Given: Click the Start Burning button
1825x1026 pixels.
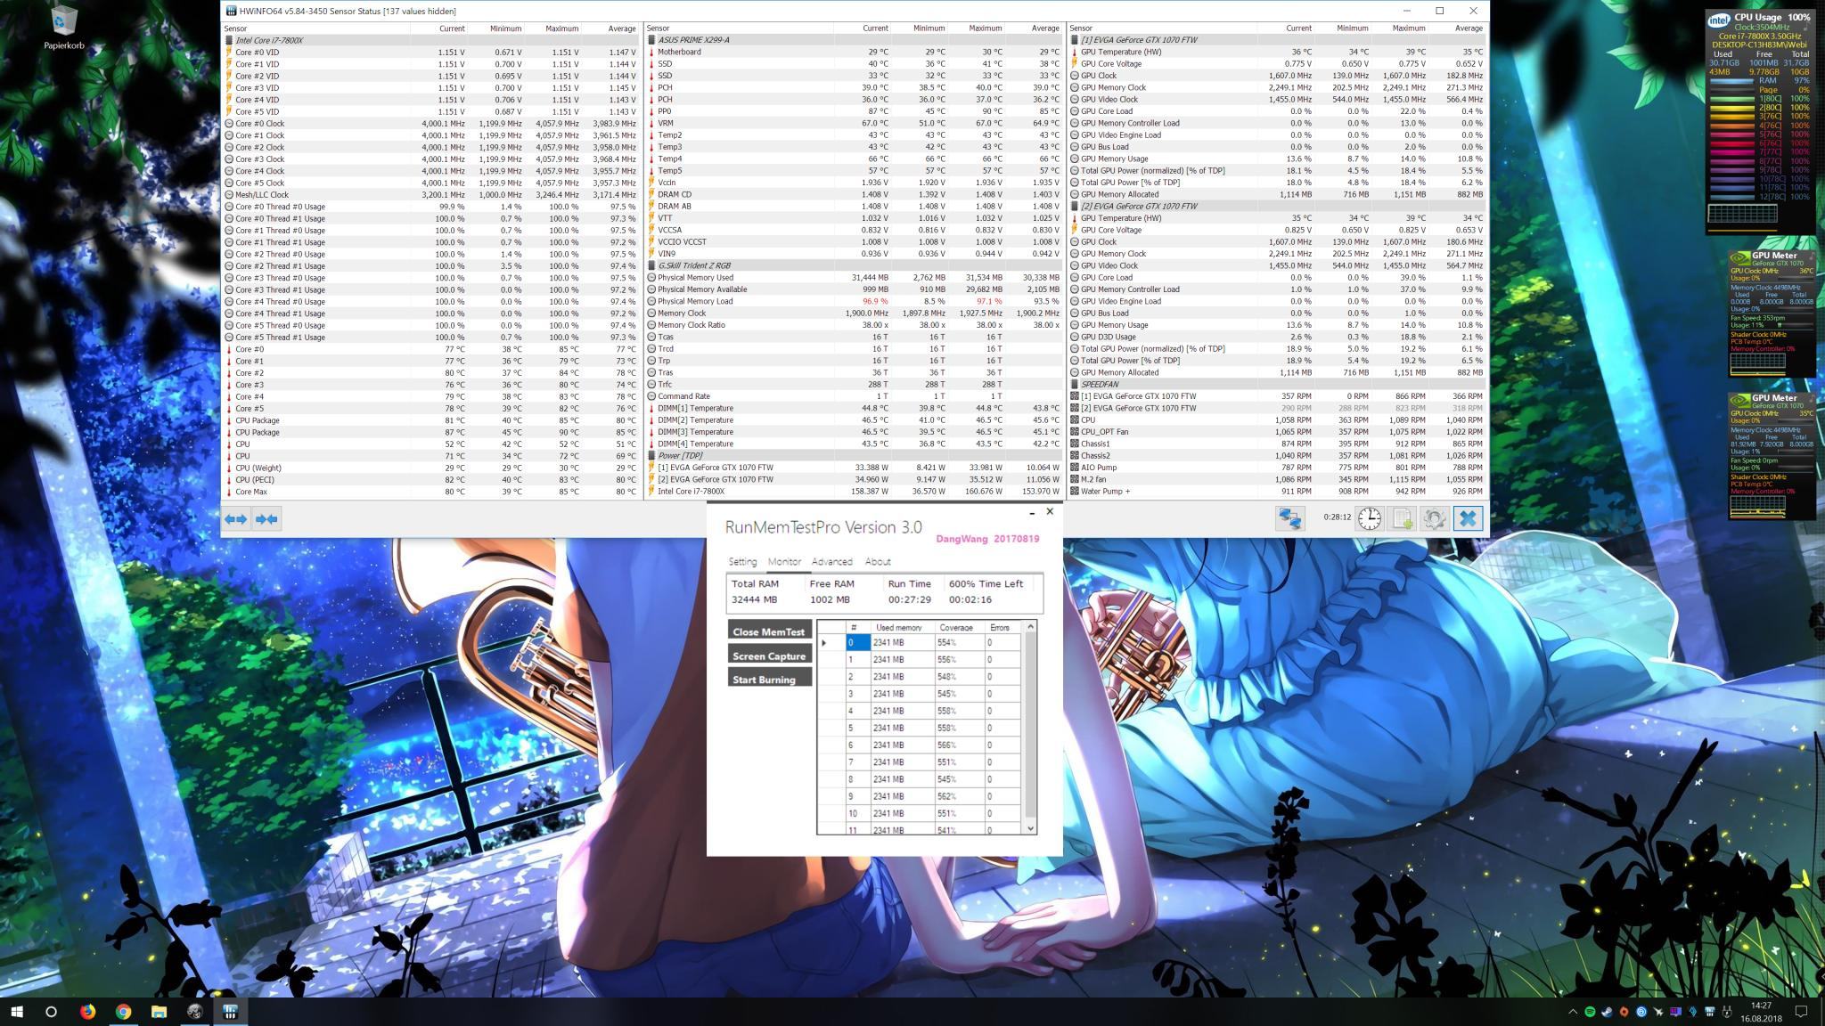Looking at the screenshot, I should (x=769, y=679).
